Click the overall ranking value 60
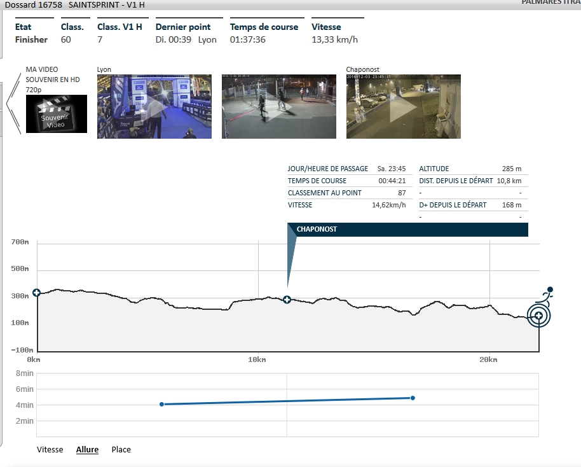 click(x=66, y=39)
